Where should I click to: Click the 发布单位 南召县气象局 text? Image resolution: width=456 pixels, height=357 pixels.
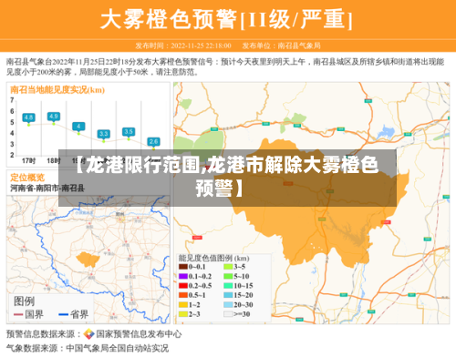pos(282,46)
